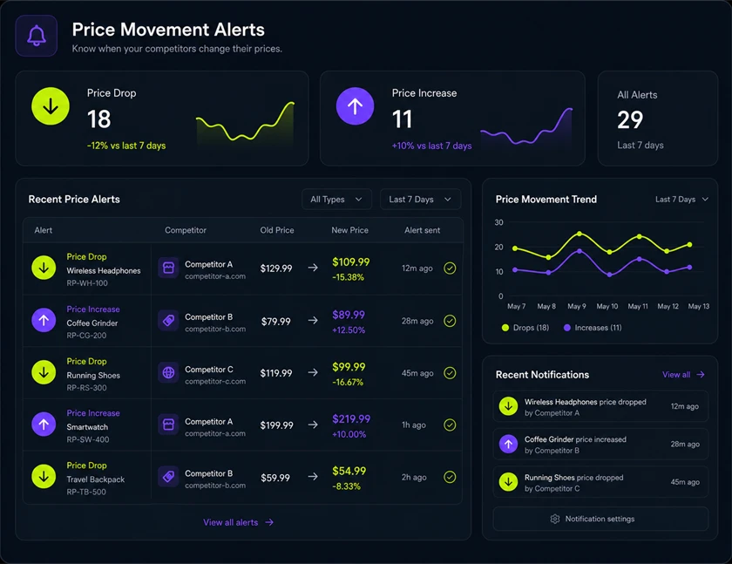Image resolution: width=732 pixels, height=564 pixels.
Task: Click the New Price column header
Action: 349,230
